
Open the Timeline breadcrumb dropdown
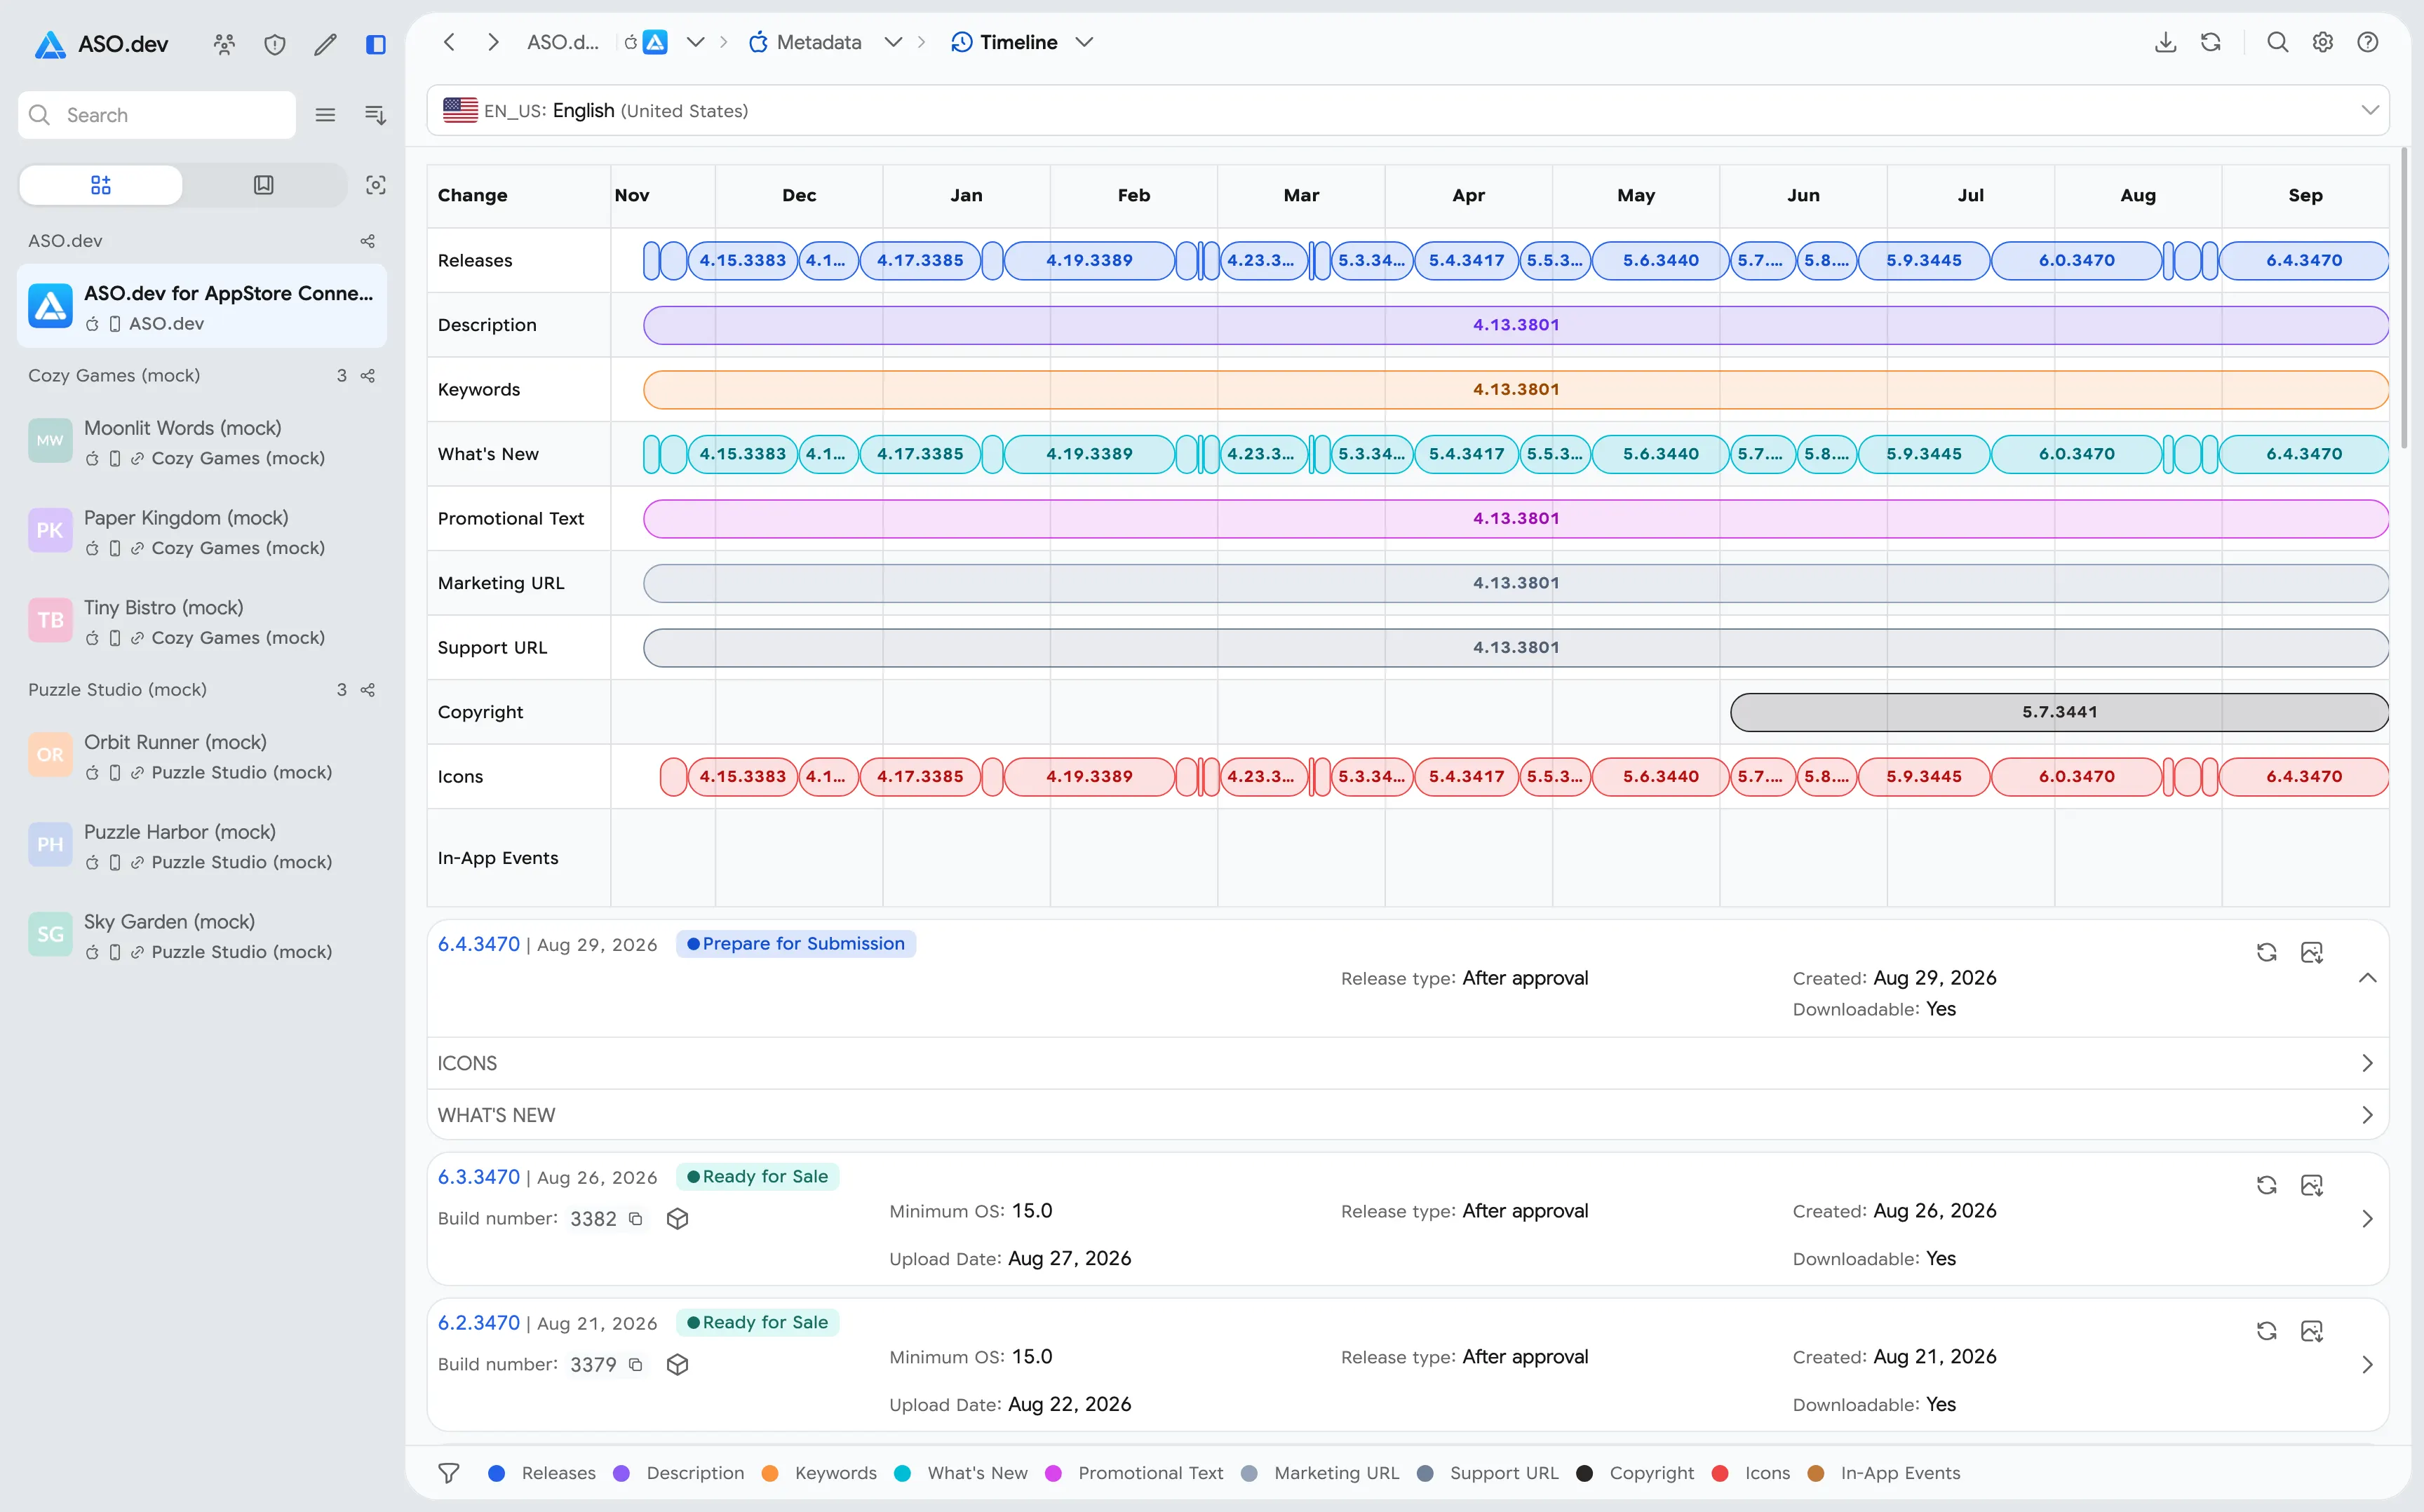coord(1084,42)
